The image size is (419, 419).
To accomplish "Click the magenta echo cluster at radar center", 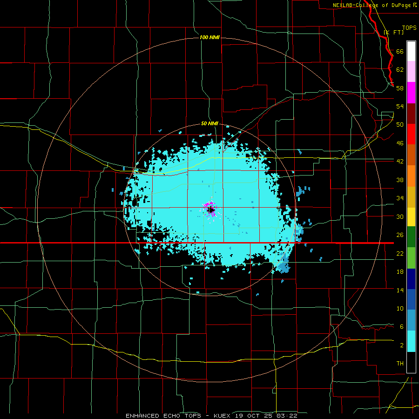I will [210, 209].
